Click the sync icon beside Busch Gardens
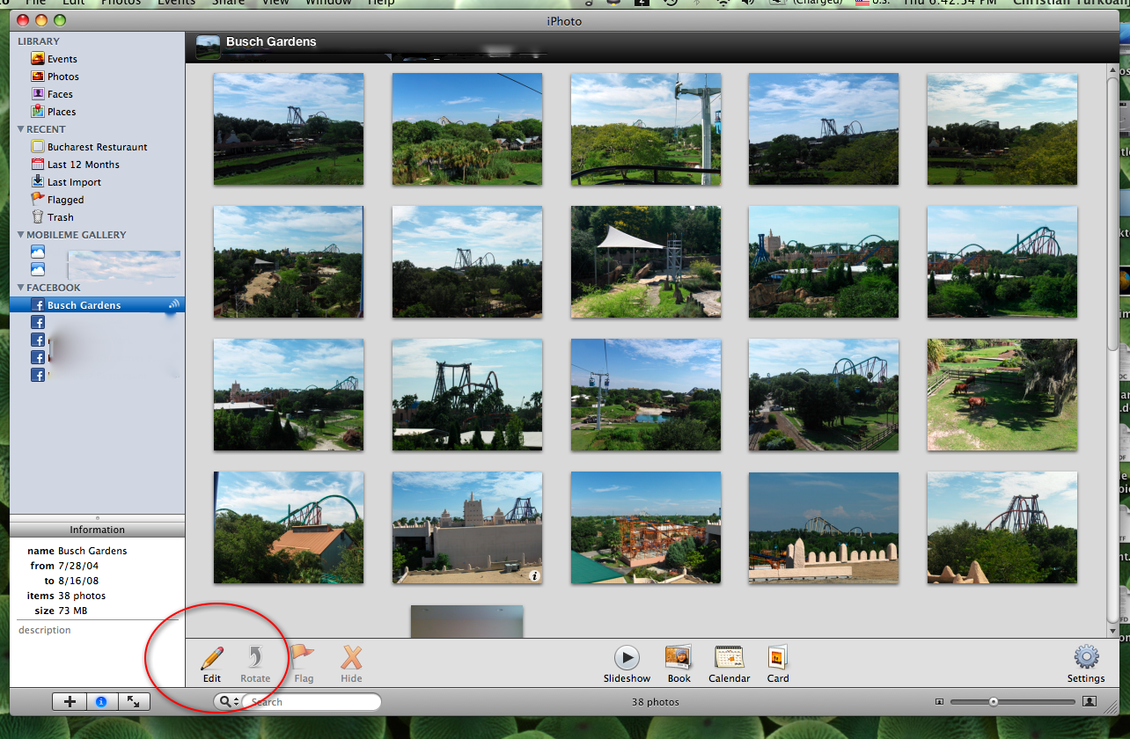 pos(173,305)
